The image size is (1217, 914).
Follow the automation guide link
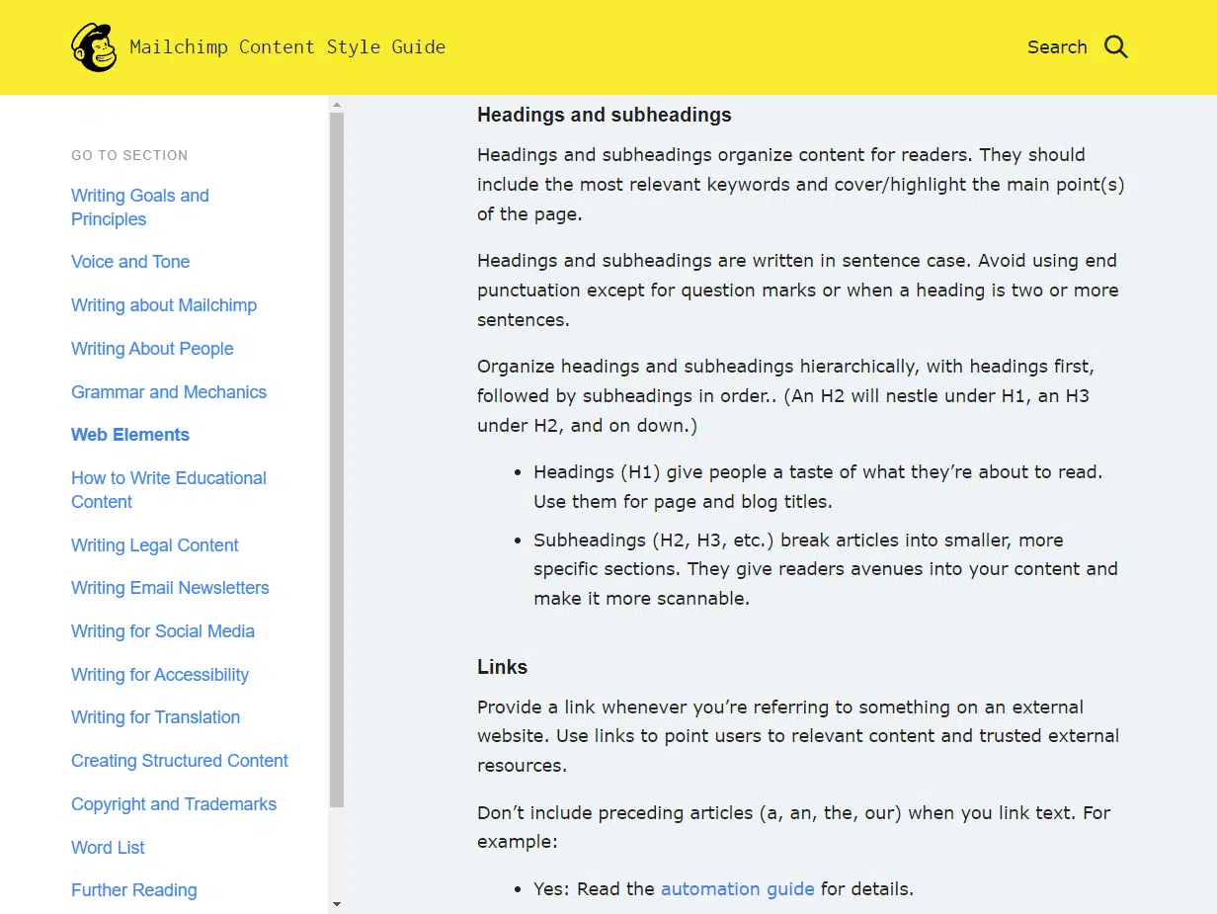[x=737, y=888]
